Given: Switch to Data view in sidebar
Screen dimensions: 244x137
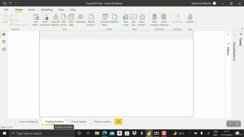Looking at the screenshot, I should tap(4, 42).
